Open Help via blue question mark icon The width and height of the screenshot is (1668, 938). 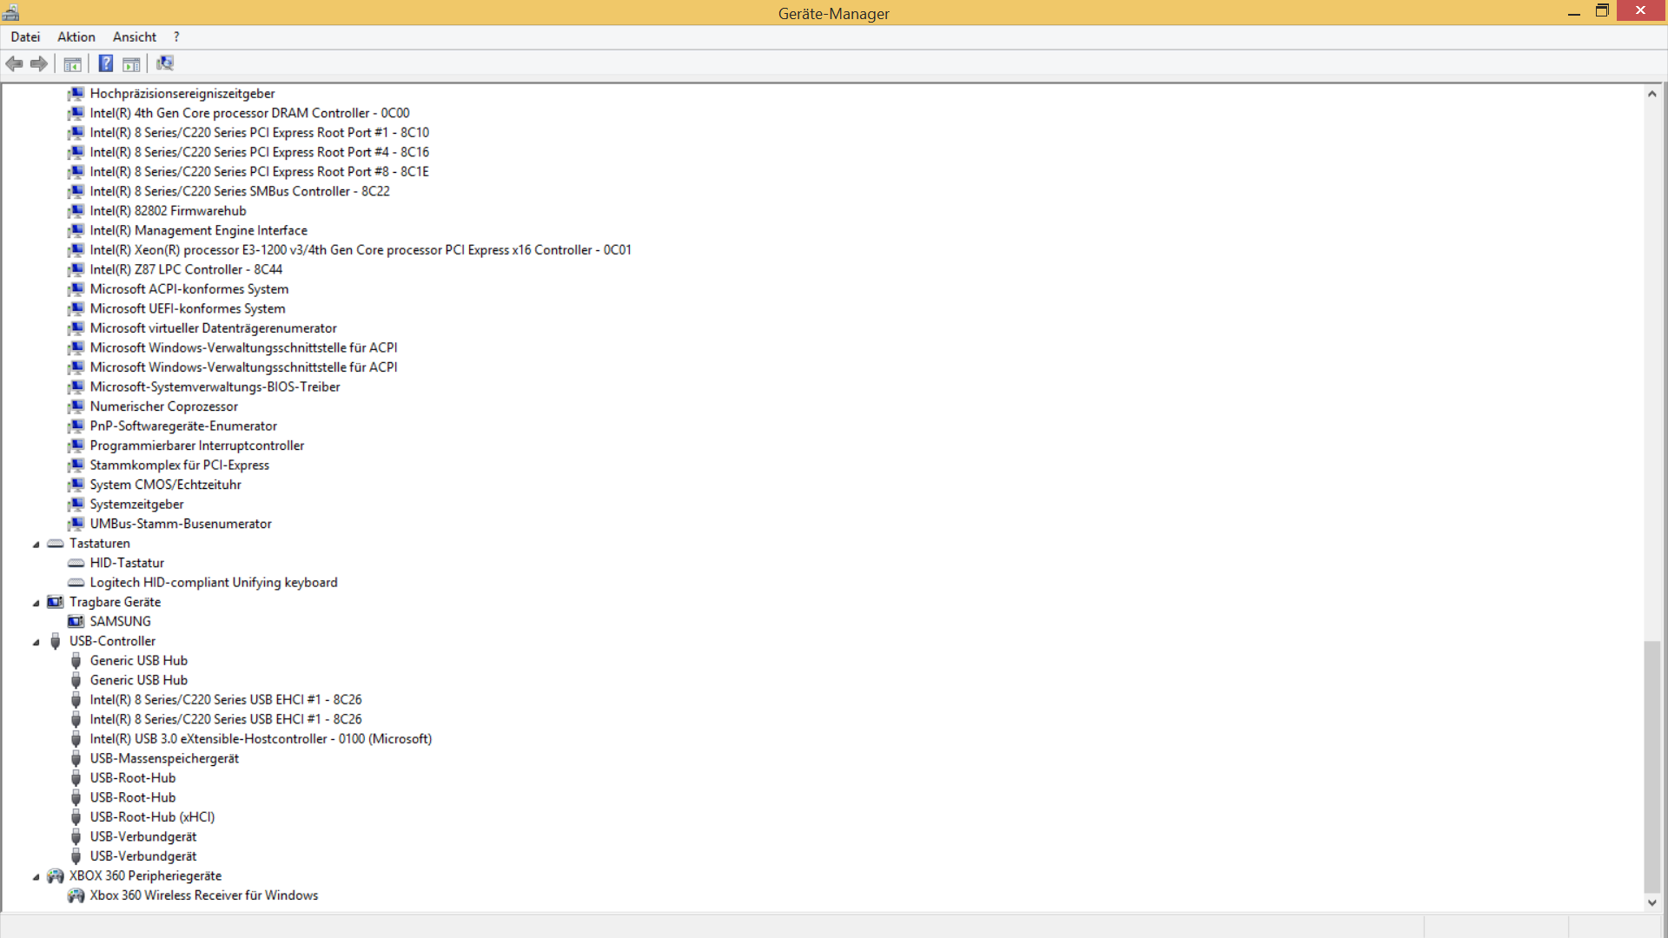coord(105,63)
